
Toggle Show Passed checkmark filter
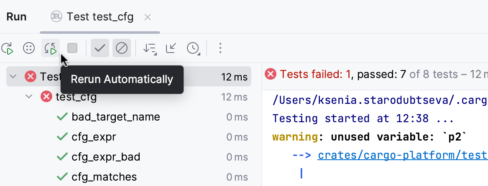[x=100, y=48]
